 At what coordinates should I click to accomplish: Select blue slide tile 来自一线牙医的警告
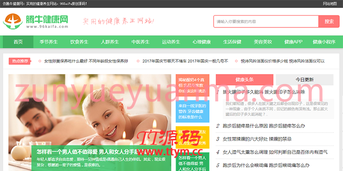193,112
